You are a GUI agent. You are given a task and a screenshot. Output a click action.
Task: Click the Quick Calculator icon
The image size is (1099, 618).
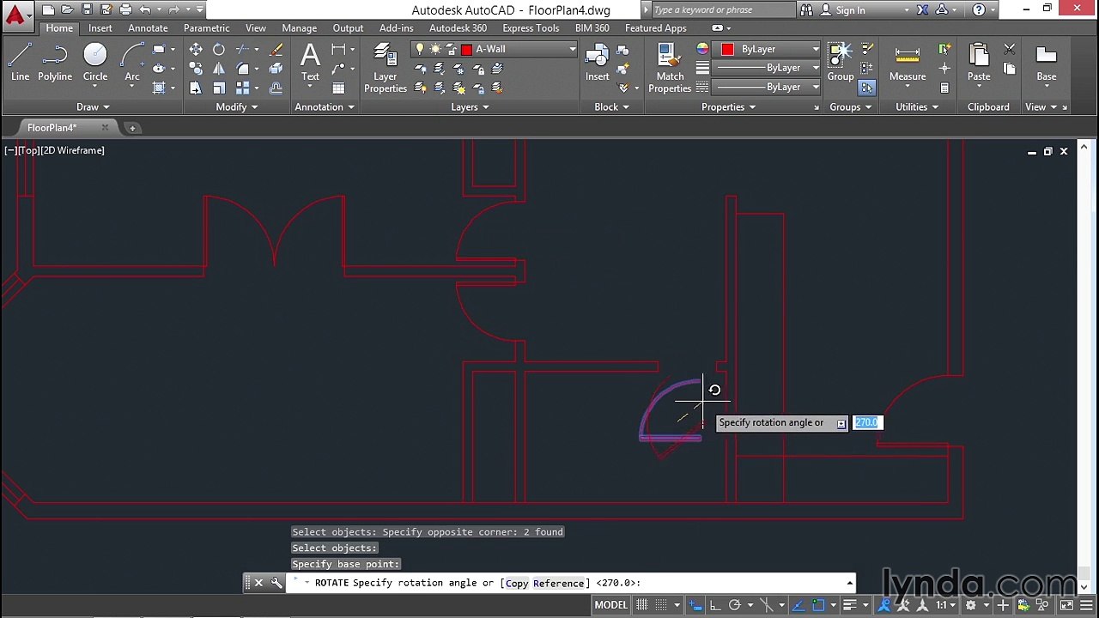click(x=944, y=88)
